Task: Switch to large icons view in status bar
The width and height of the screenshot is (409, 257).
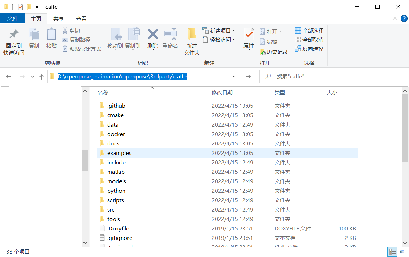Action: (x=402, y=251)
